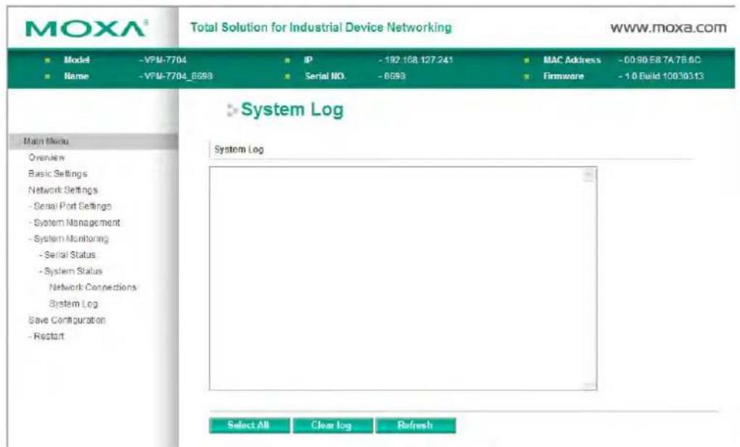Click the bullet icon beside Model
The image size is (740, 447).
[x=47, y=60]
